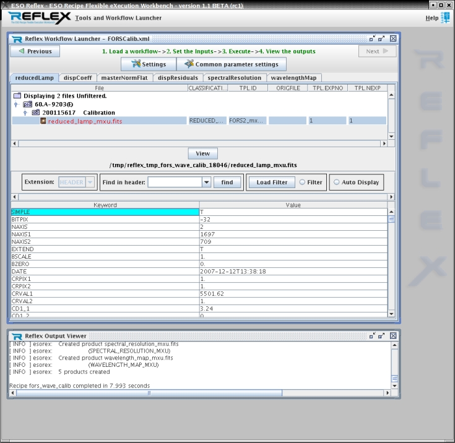
Task: Maximize the Reflex Workflow Launcher panel
Action: 382,38
